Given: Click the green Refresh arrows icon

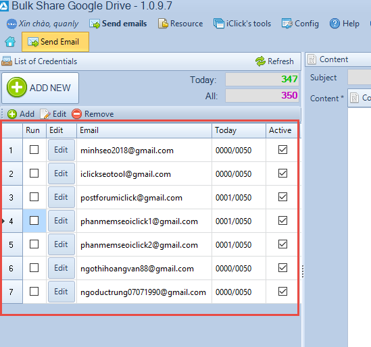Looking at the screenshot, I should coord(260,61).
